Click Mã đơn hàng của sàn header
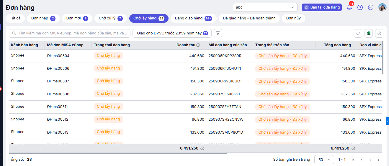The width and height of the screenshot is (389, 166). 228,45
